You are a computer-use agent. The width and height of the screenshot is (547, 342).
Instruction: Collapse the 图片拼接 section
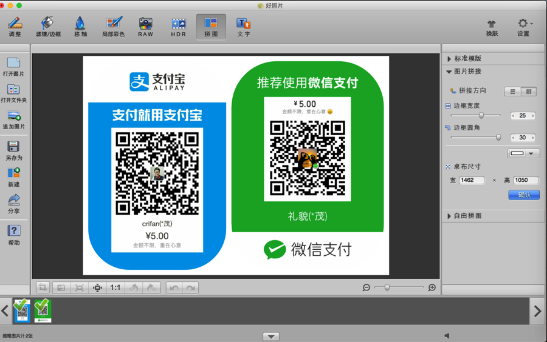pyautogui.click(x=449, y=72)
